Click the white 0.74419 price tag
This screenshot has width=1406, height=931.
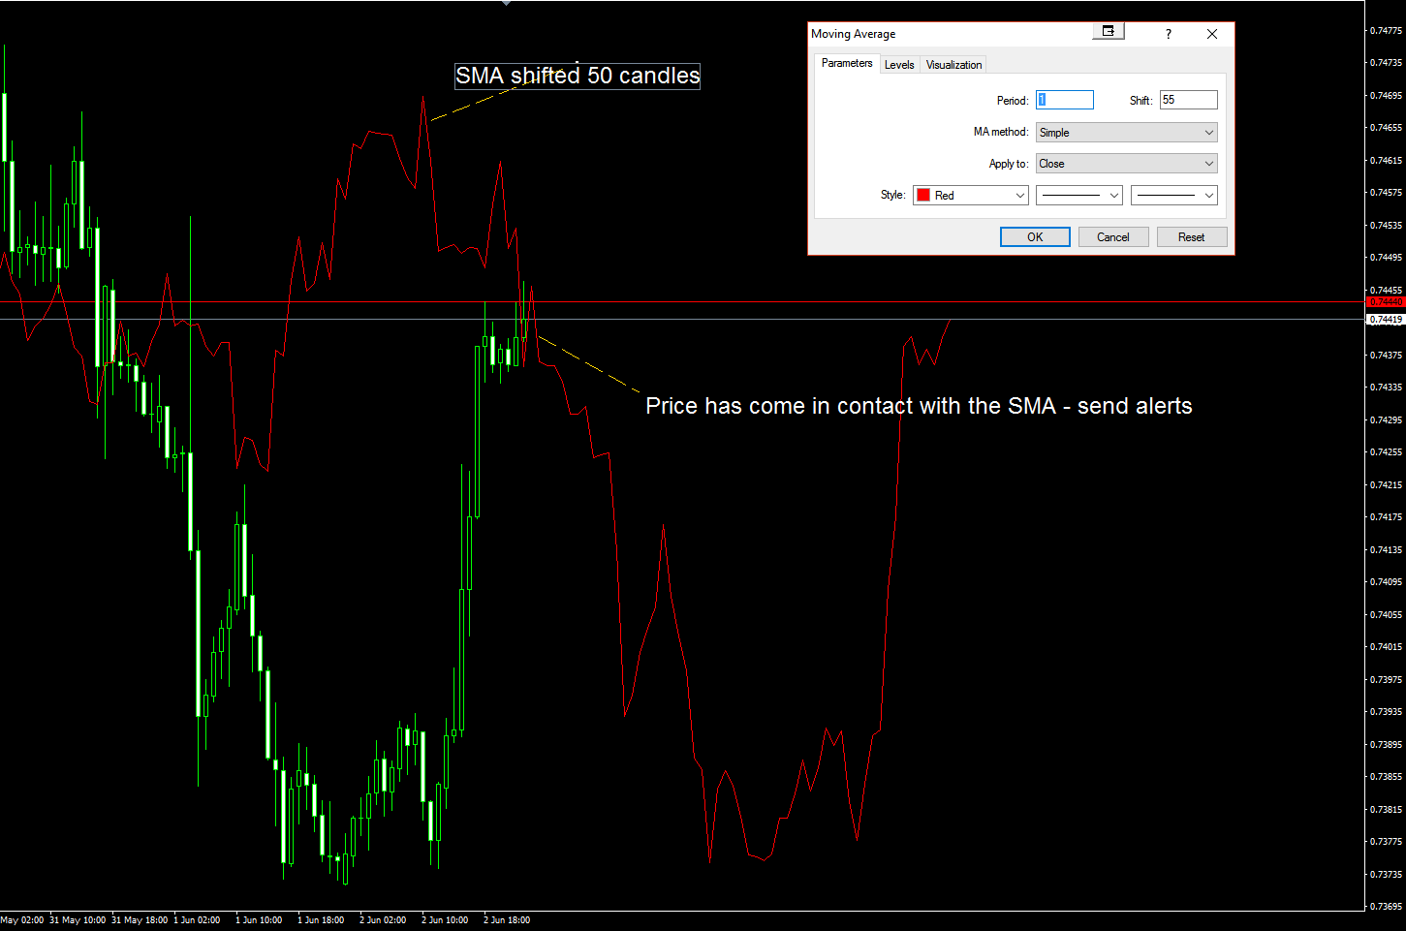(1386, 319)
